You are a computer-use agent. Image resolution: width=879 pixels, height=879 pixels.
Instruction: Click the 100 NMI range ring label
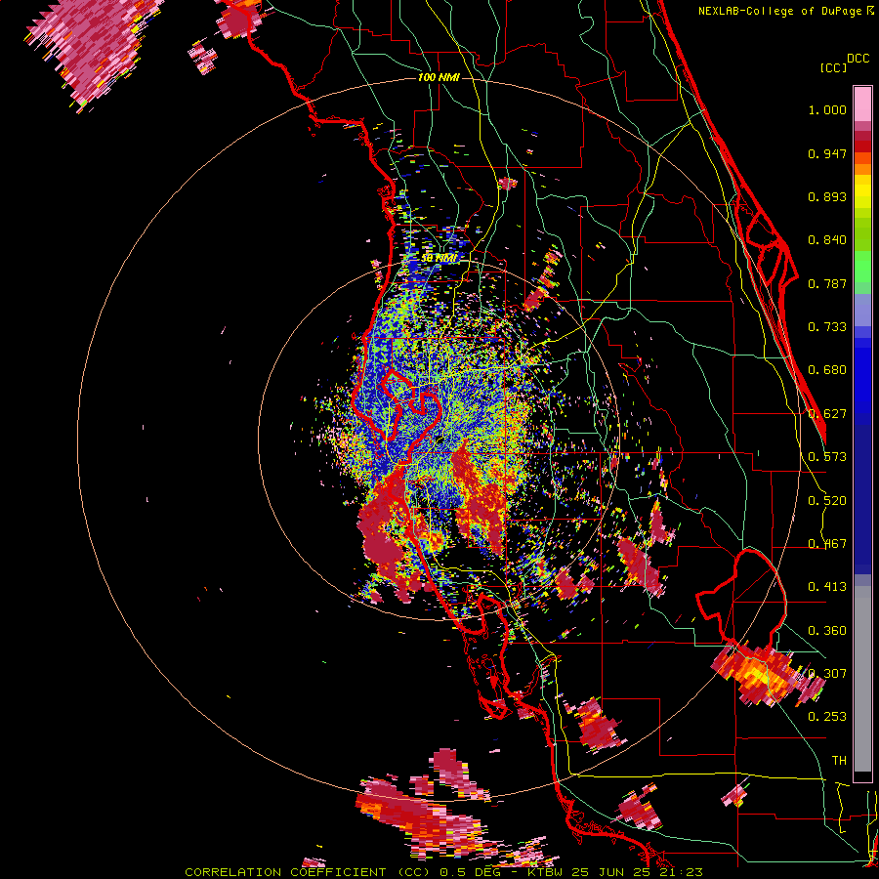(439, 77)
